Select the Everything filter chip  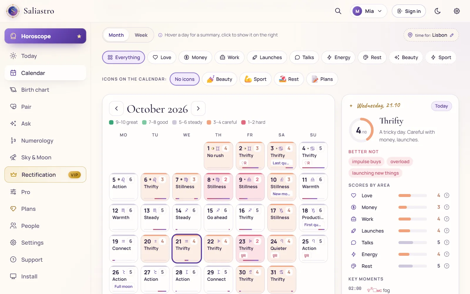pos(124,57)
